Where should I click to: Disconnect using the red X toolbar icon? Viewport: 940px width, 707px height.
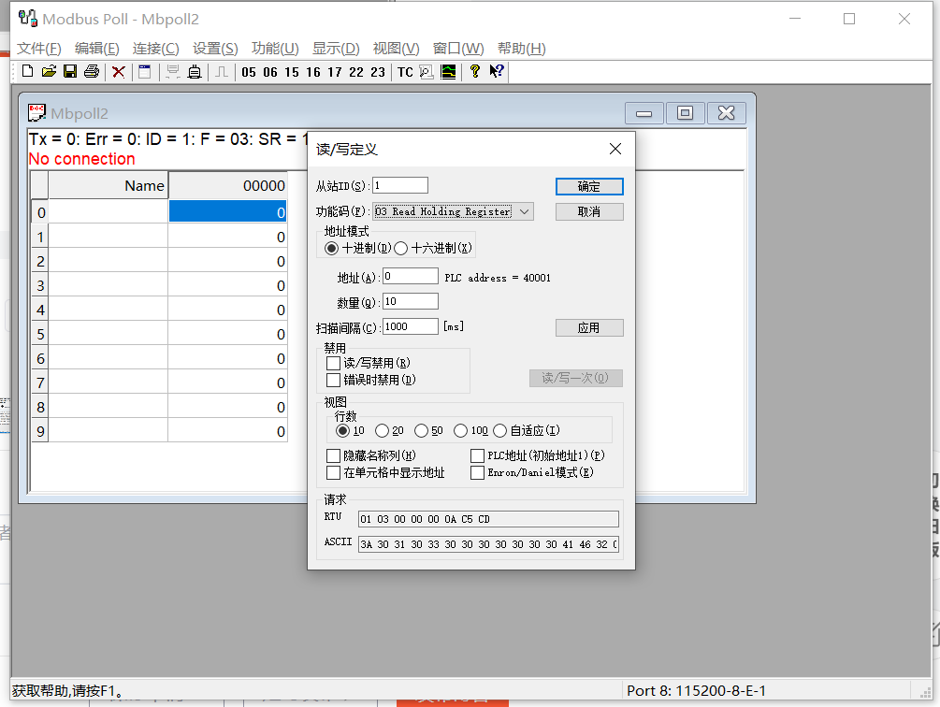coord(118,71)
